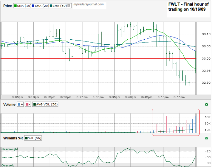Click the SMA (10) green legend swatch
The image size is (212, 168).
[15, 6]
